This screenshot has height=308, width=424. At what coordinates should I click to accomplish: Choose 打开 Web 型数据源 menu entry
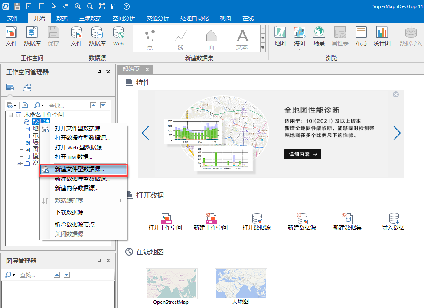point(80,147)
